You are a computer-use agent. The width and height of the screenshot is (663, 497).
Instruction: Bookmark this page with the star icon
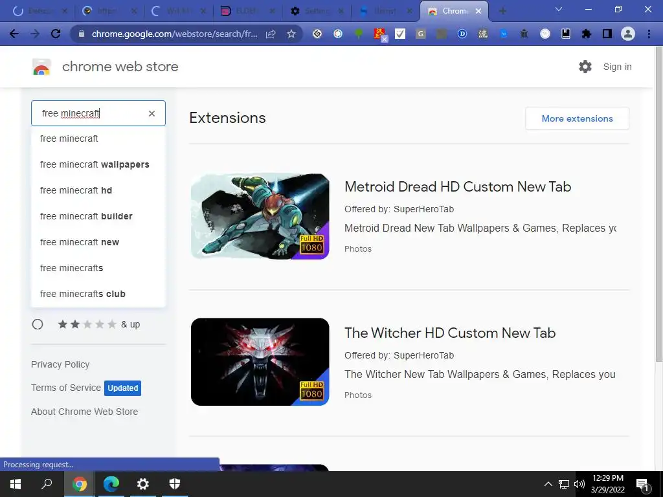coord(291,34)
